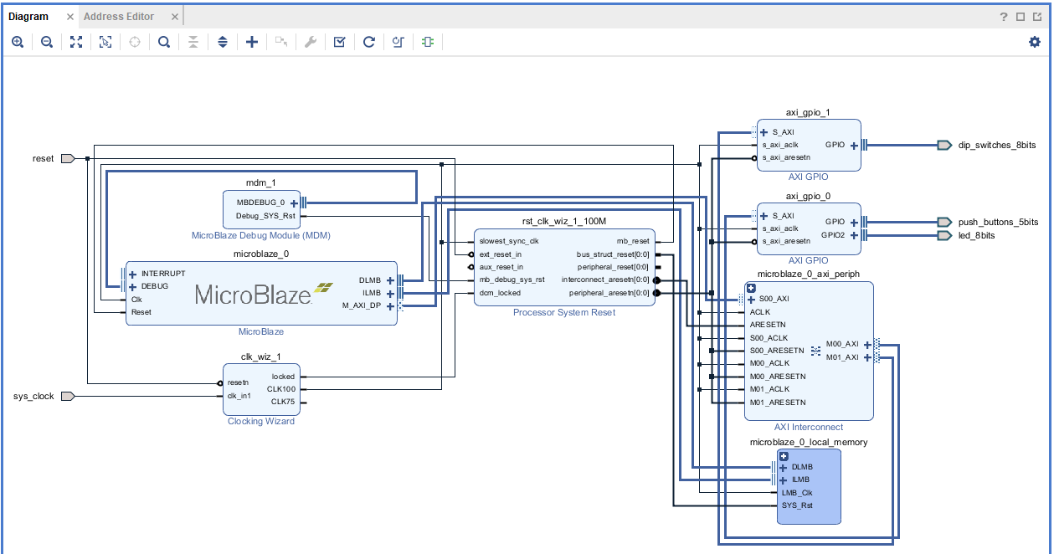Expand the S_AXI interface on axi_gpio_1
The image size is (1054, 554).
[x=764, y=132]
